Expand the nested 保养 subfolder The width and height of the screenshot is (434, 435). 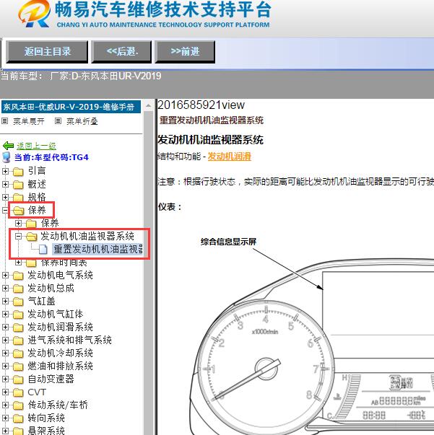point(18,224)
